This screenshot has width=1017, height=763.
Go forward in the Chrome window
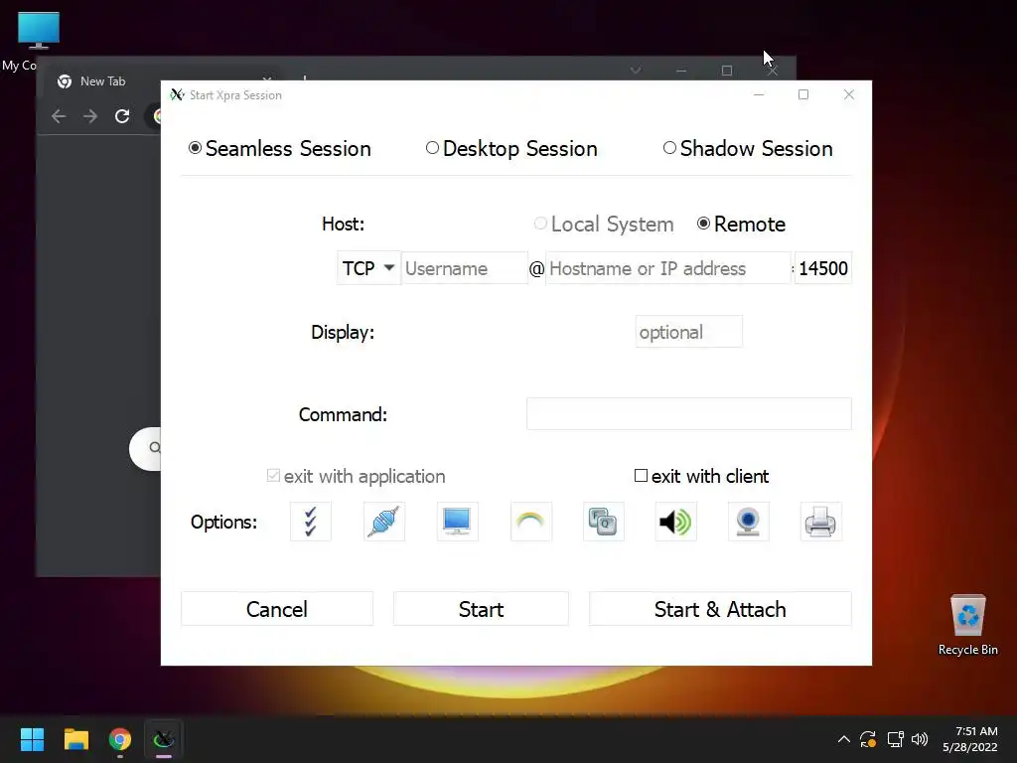pyautogui.click(x=90, y=116)
